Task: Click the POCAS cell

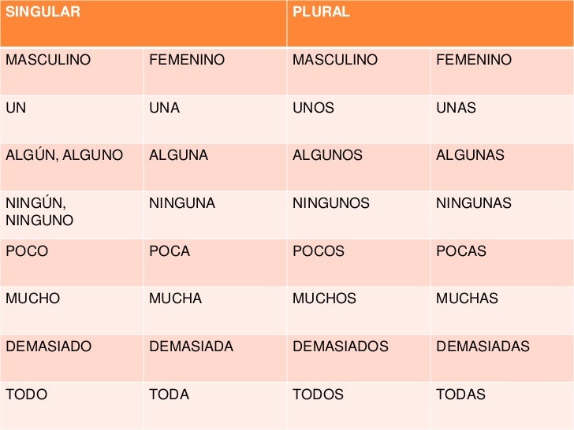Action: click(502, 262)
